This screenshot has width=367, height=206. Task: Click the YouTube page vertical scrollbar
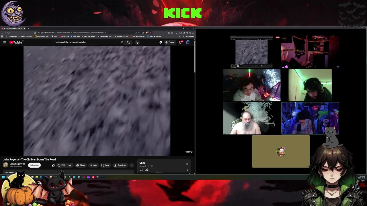click(x=195, y=56)
